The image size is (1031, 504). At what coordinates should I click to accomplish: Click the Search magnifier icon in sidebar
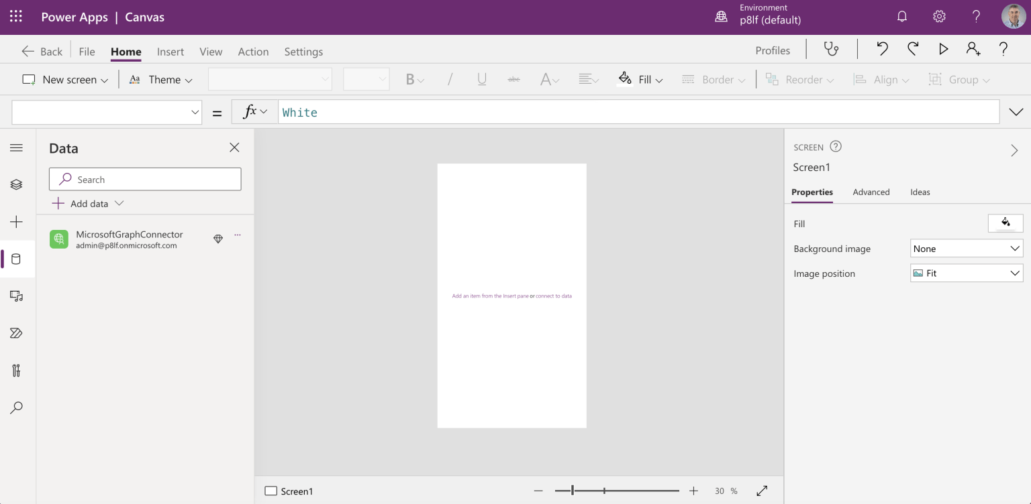(x=17, y=407)
